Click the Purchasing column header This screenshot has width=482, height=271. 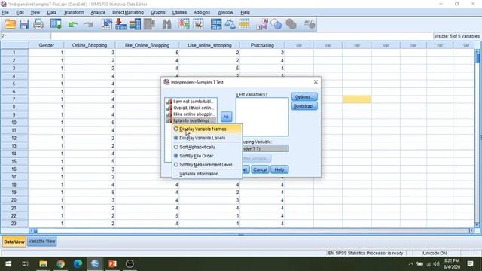(262, 45)
